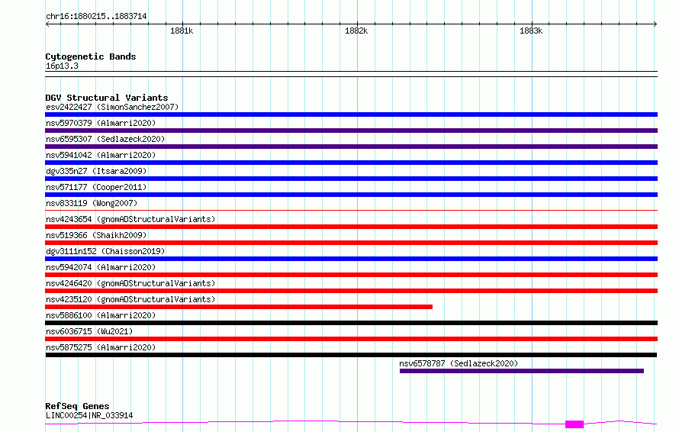This screenshot has width=679, height=432.
Task: Click the 16p13.3 band label
Action: pyautogui.click(x=62, y=66)
